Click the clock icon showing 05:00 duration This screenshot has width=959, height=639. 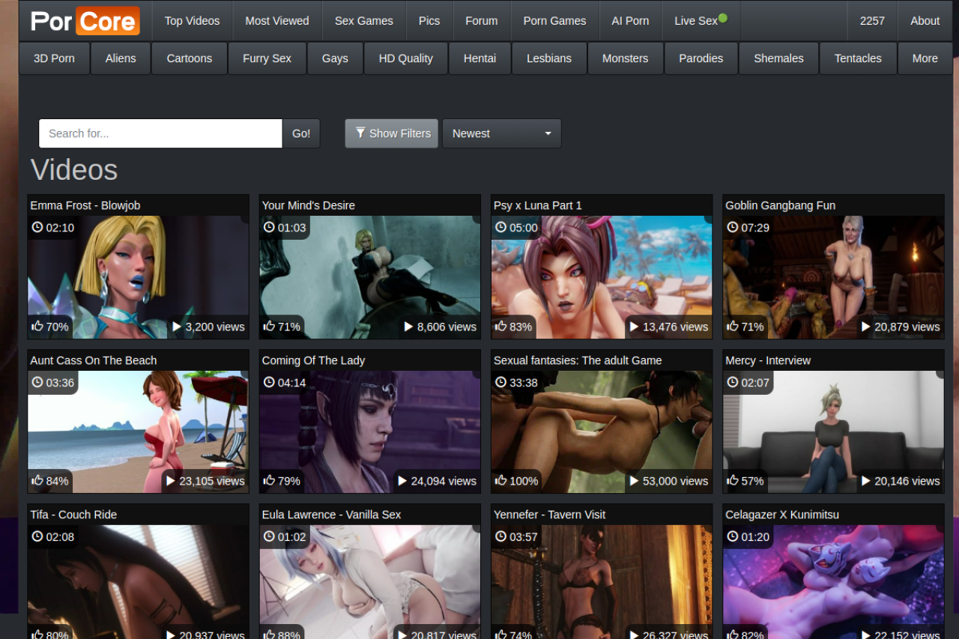click(x=501, y=228)
